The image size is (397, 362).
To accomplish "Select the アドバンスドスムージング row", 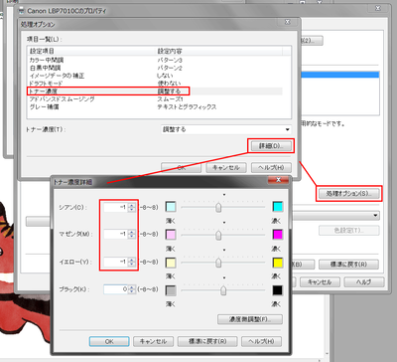I will pyautogui.click(x=156, y=99).
